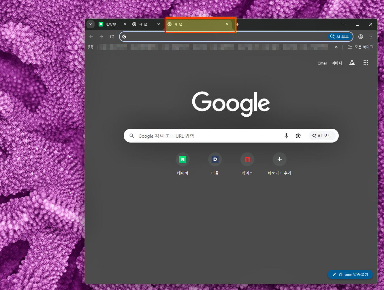Minimize the Chrome window
Screen dimensions: 384x290
click(x=344, y=24)
